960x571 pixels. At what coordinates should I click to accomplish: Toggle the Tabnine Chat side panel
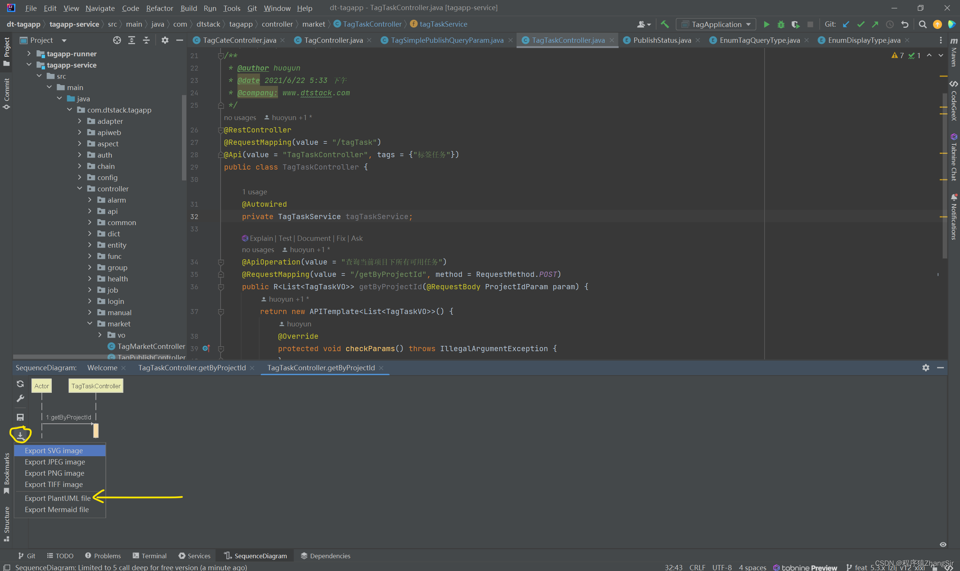954,157
